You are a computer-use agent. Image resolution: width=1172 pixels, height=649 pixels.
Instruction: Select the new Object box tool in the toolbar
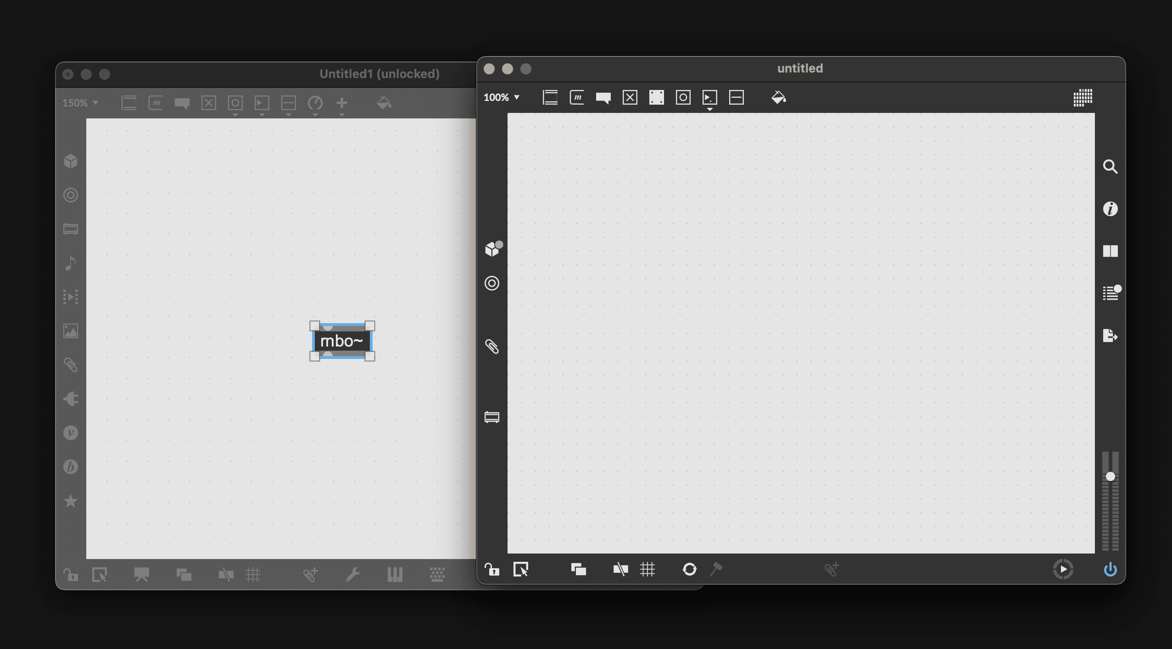tap(550, 97)
